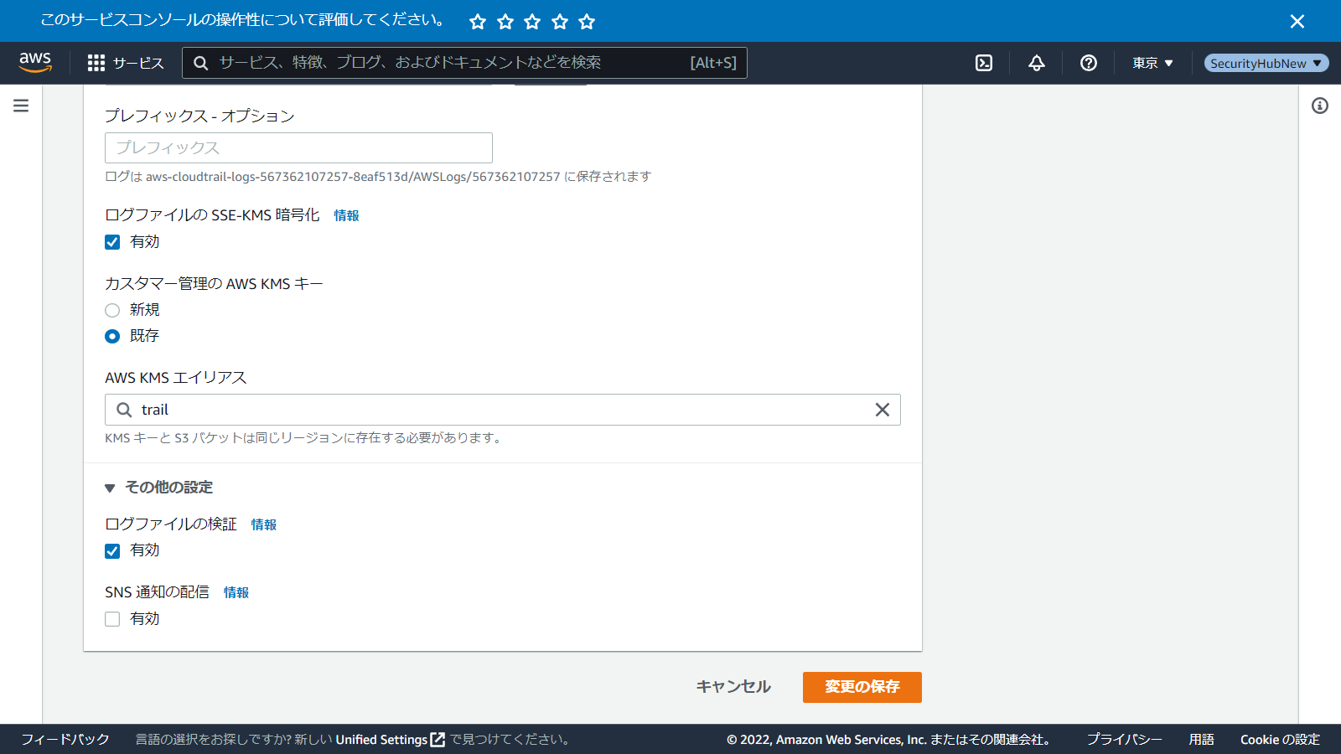Select the 新規 KMS key radio option

click(112, 310)
